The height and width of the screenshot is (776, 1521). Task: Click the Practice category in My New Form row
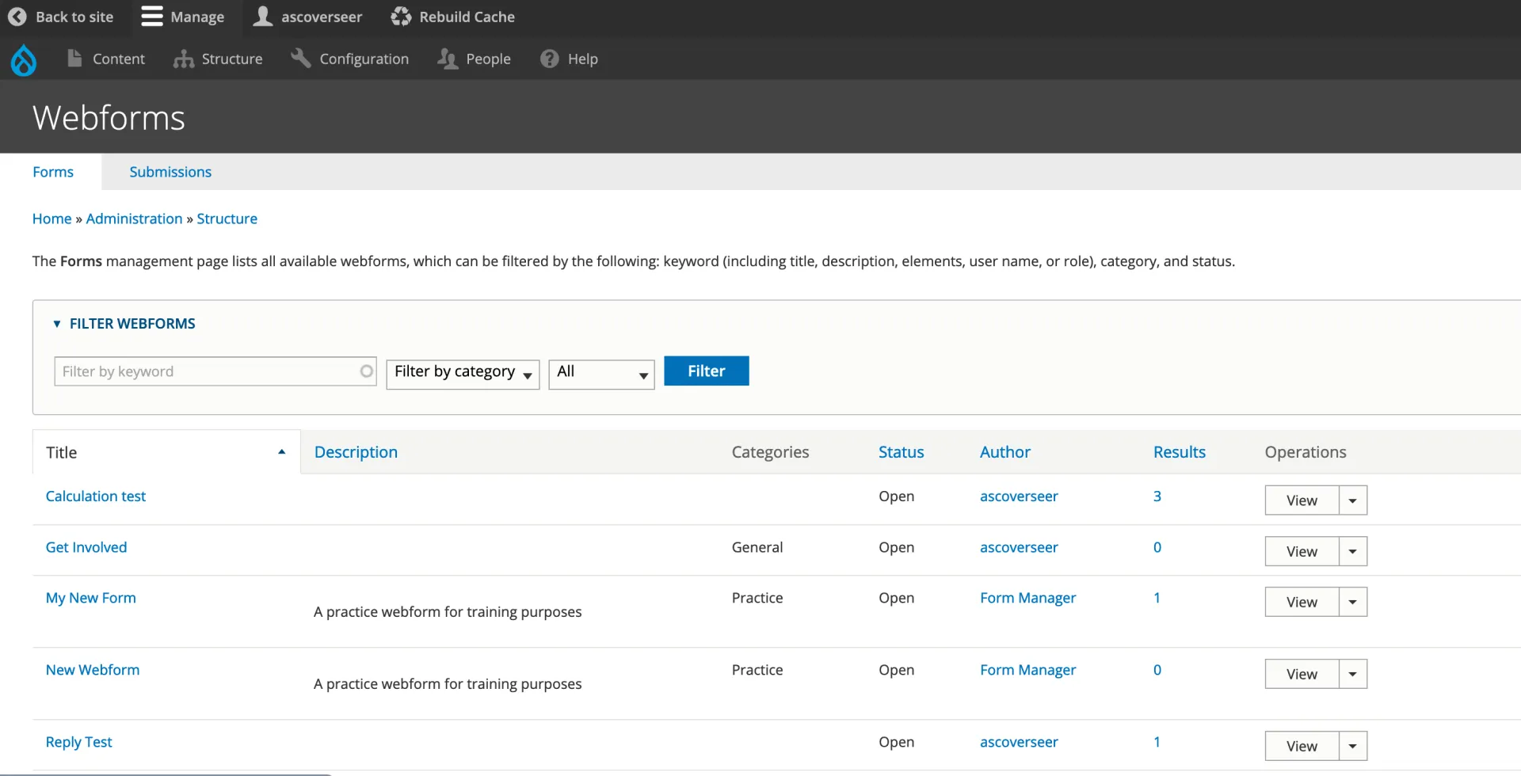[x=757, y=598]
